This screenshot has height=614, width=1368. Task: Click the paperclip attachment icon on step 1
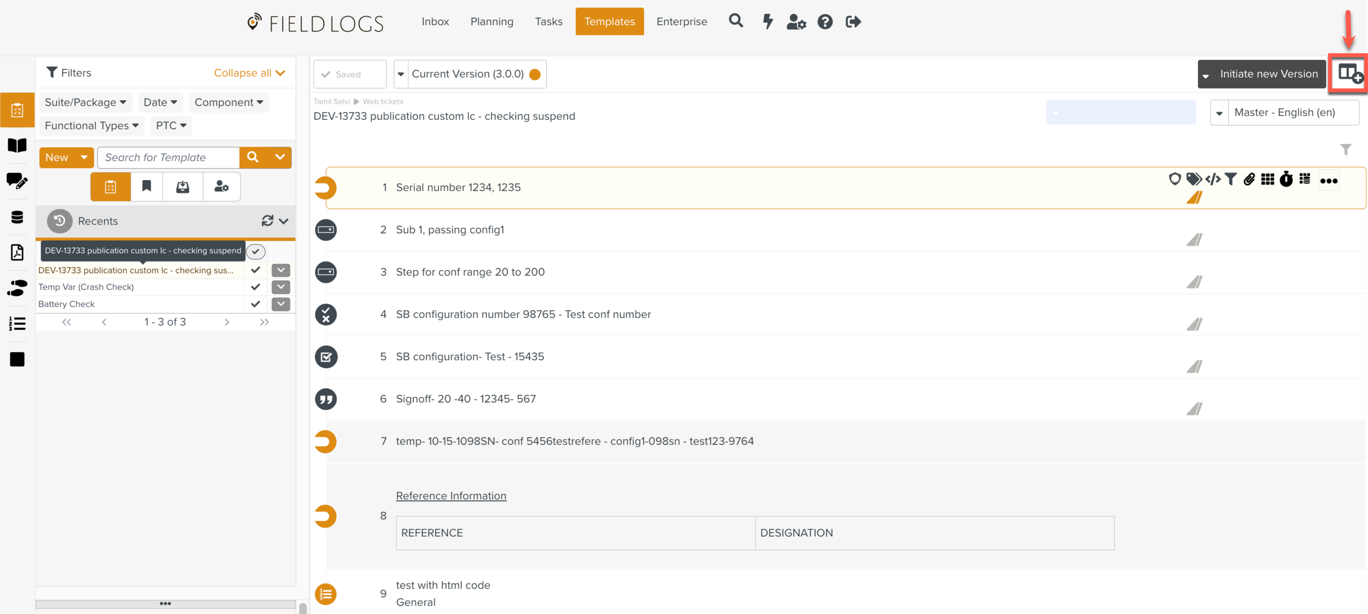1249,179
